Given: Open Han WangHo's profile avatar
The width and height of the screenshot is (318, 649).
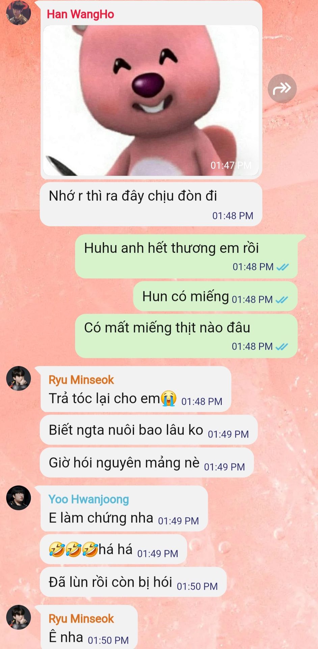Looking at the screenshot, I should tap(19, 13).
